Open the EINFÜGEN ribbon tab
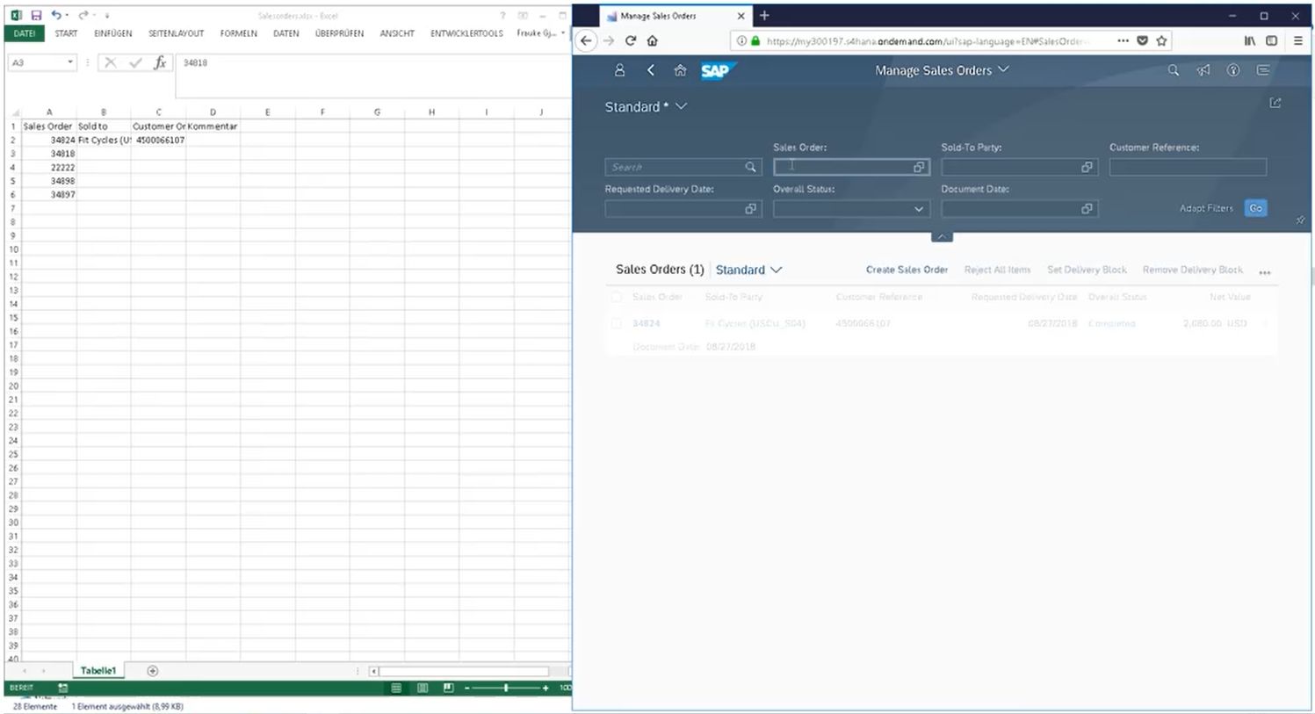This screenshot has height=714, width=1315. (x=113, y=33)
